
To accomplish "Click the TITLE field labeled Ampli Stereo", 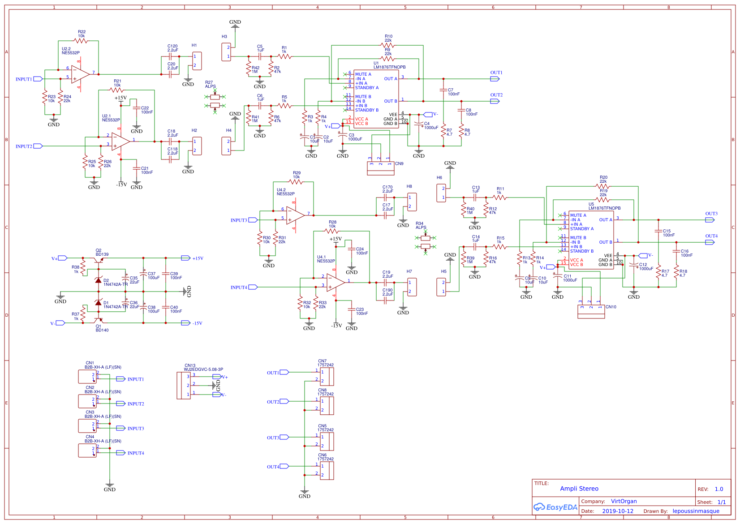I will tap(579, 489).
